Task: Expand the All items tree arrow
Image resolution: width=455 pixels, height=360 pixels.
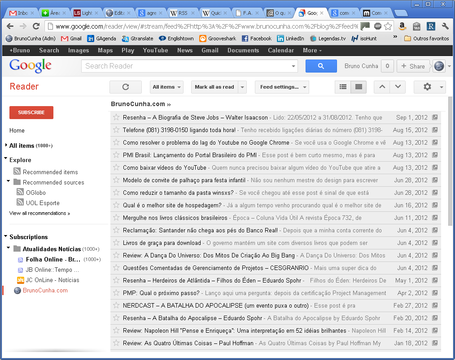Action: (6, 145)
